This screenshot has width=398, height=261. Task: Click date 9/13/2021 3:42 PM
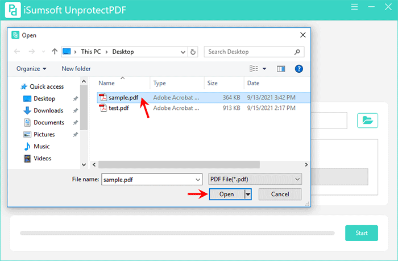click(271, 97)
